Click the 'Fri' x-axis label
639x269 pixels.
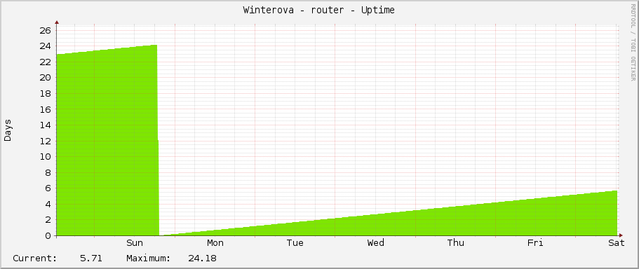(535, 243)
